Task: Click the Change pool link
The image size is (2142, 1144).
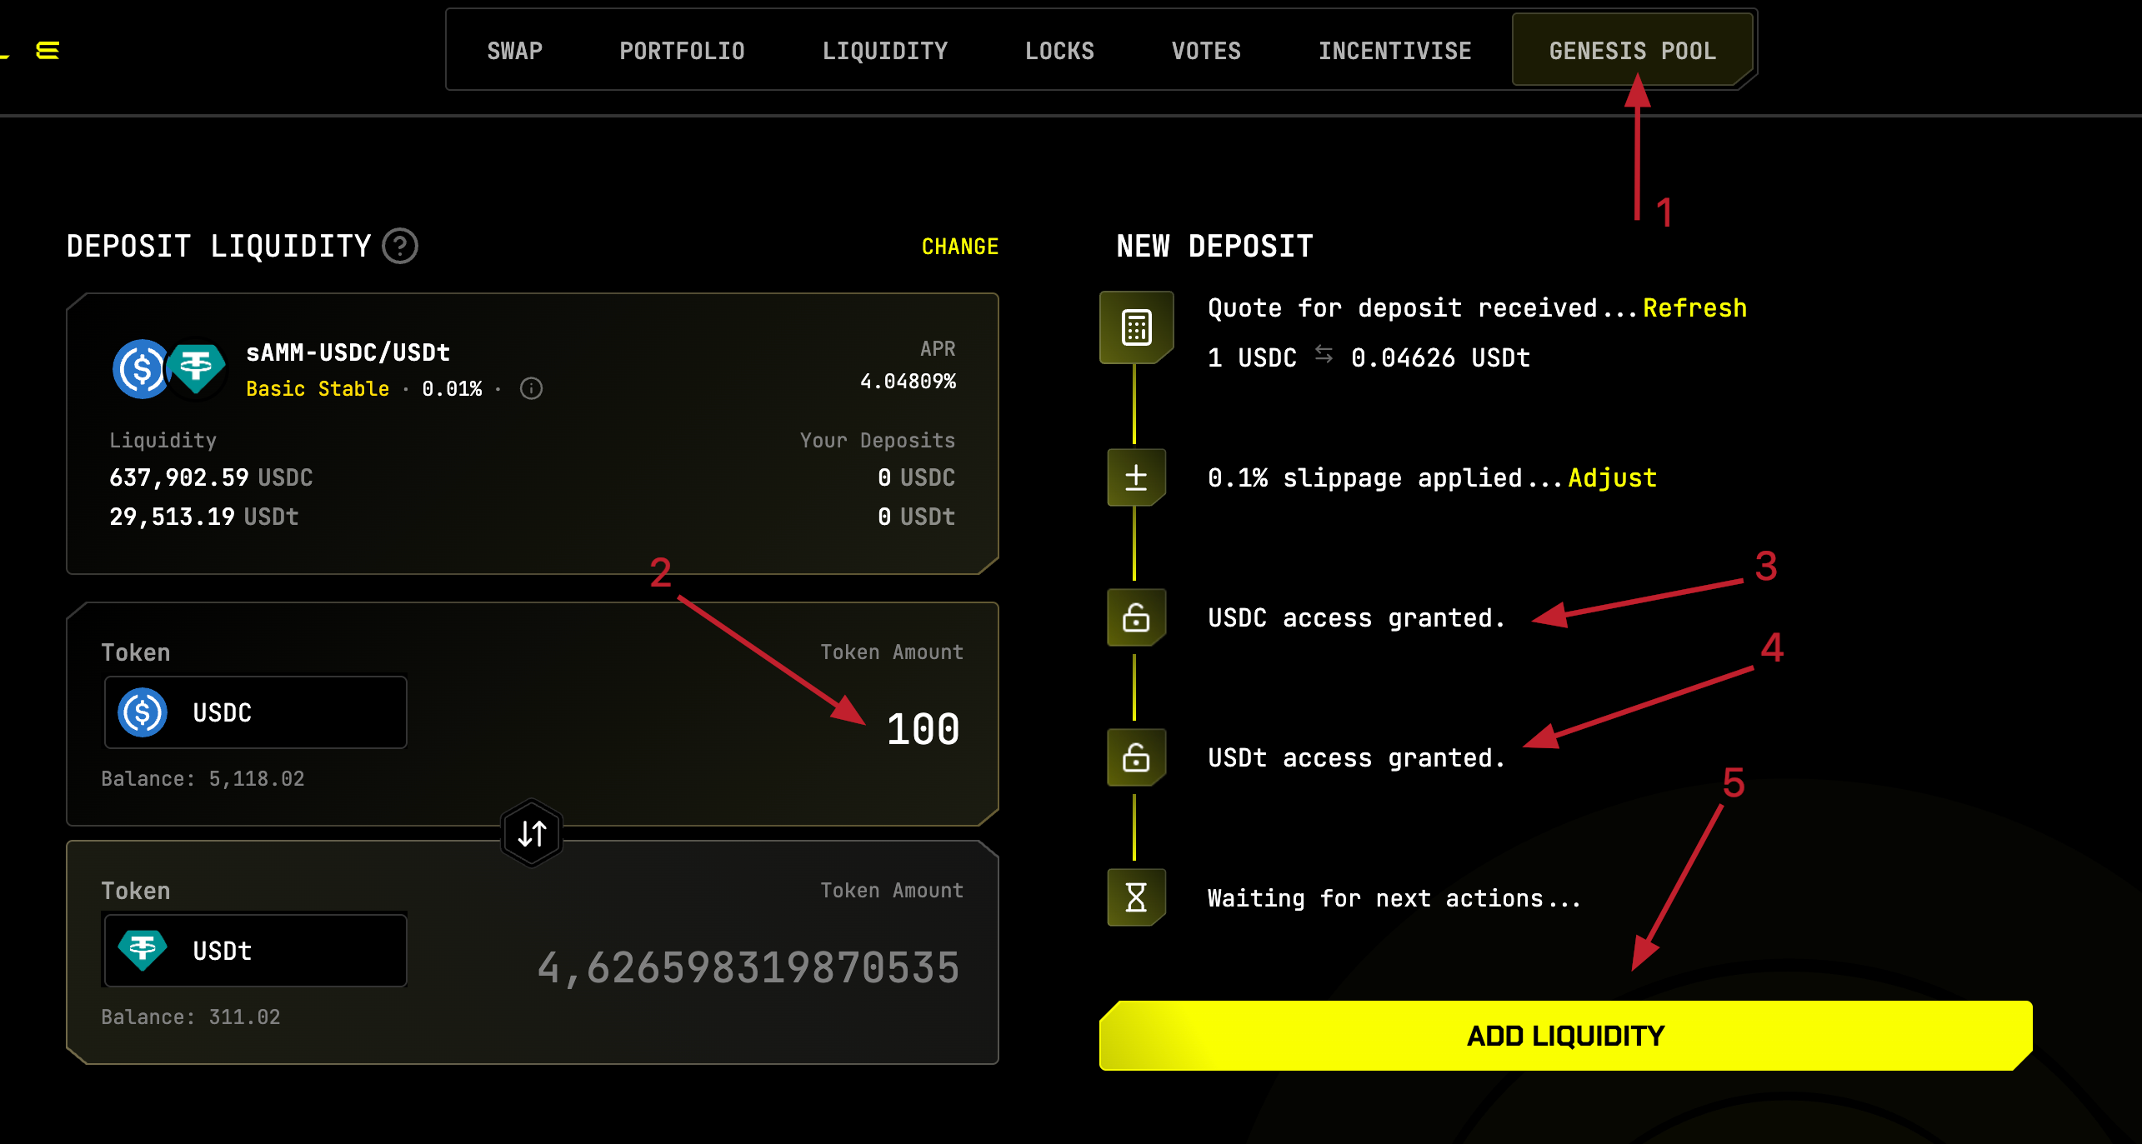Action: (x=960, y=247)
